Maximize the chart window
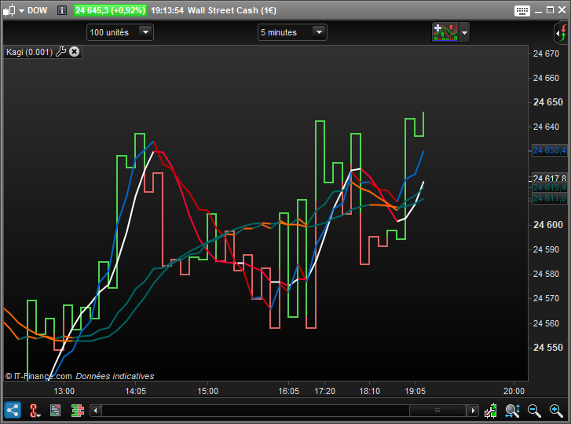 [x=551, y=10]
